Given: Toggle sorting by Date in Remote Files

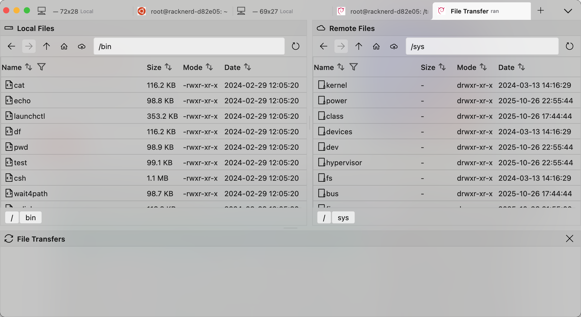Looking at the screenshot, I should click(x=522, y=67).
